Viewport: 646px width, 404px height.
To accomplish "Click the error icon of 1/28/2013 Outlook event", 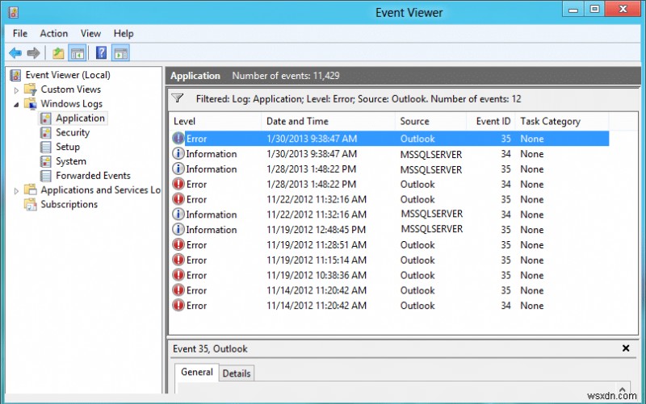I will [178, 184].
